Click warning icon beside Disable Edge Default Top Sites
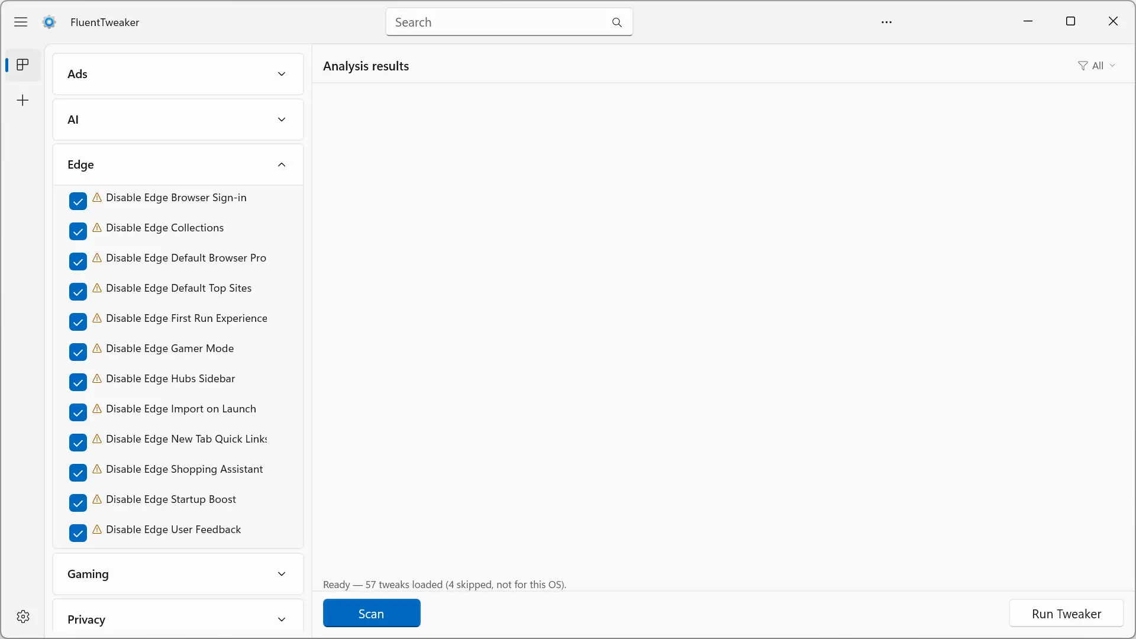 tap(97, 288)
